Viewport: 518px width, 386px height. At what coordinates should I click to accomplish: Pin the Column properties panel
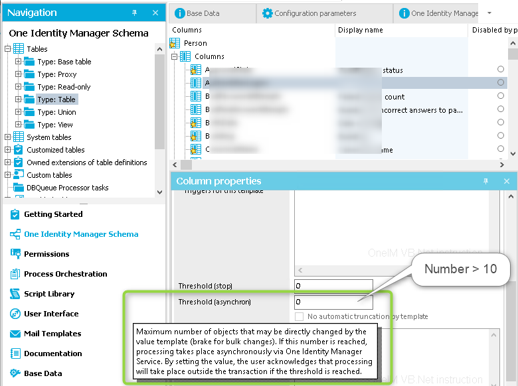tap(485, 181)
